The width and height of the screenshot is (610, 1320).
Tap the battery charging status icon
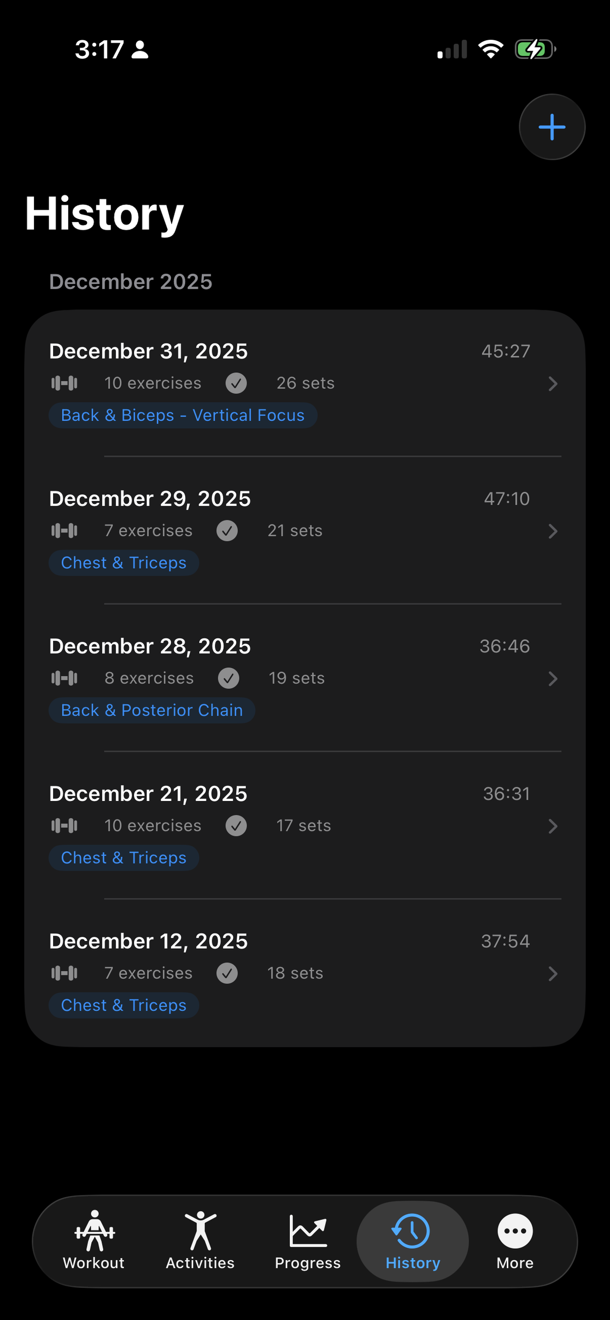(x=535, y=50)
